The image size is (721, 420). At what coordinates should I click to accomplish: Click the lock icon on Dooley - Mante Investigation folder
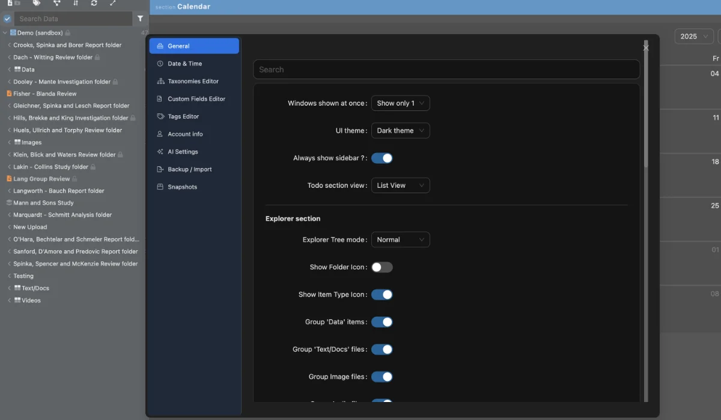coord(115,82)
